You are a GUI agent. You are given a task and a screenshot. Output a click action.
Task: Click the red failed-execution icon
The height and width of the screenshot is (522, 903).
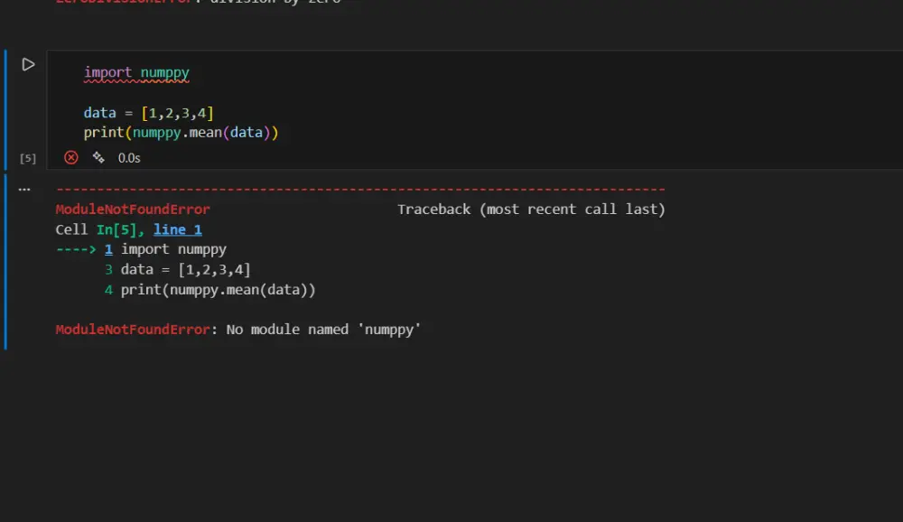(70, 157)
